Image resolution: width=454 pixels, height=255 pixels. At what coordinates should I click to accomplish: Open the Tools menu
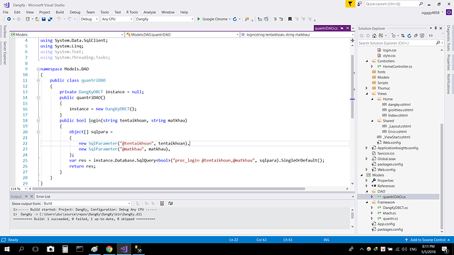coord(105,12)
